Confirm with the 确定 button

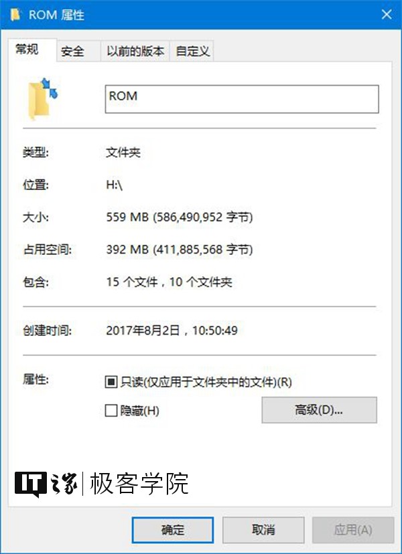point(173,530)
